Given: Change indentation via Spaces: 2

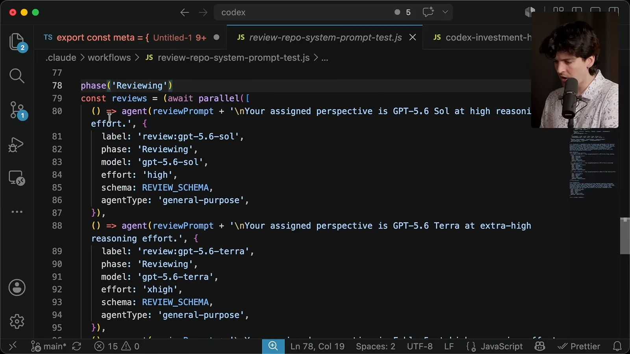Looking at the screenshot, I should (375, 346).
